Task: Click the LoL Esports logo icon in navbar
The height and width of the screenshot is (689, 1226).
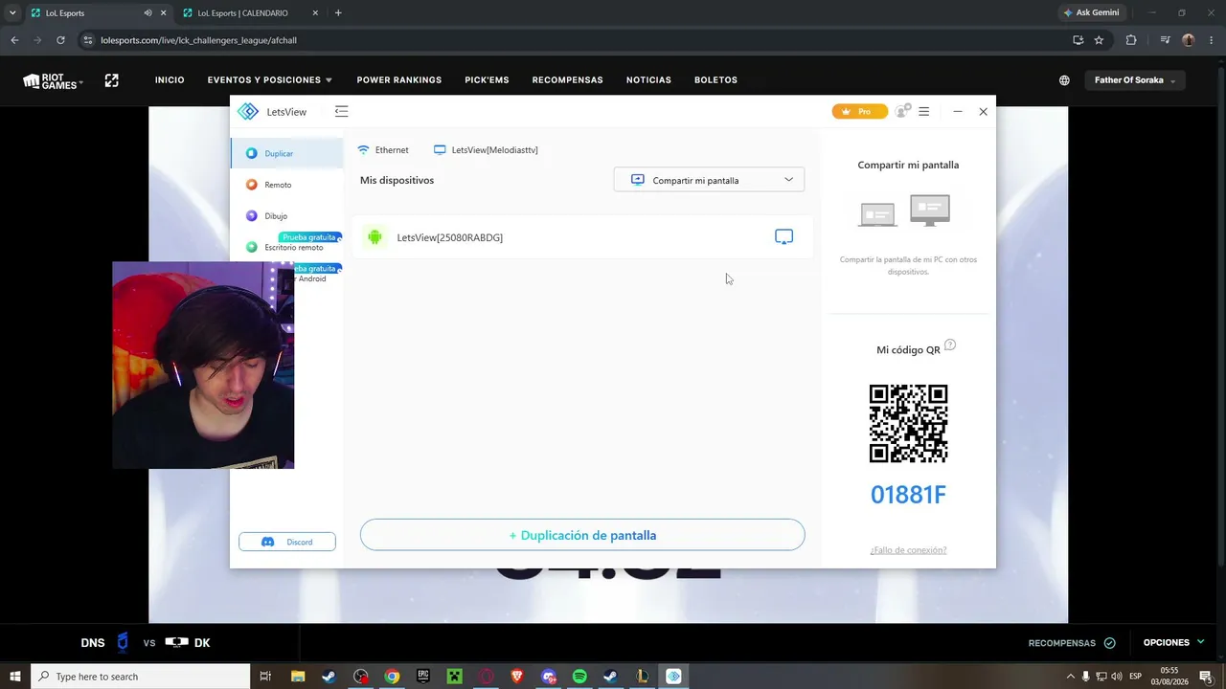Action: 112,80
